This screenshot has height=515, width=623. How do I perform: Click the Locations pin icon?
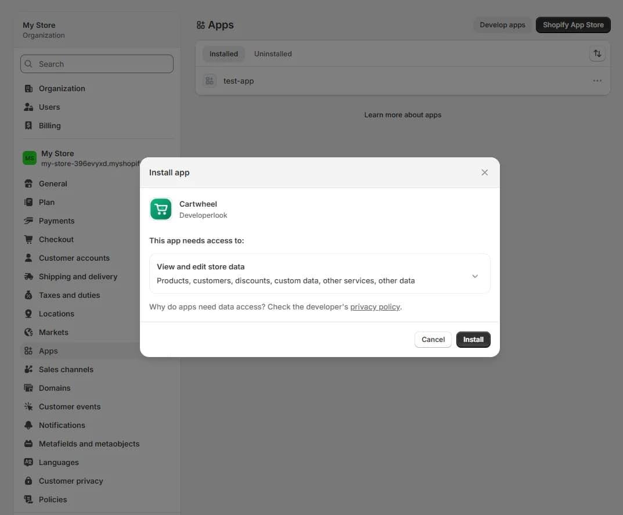28,314
